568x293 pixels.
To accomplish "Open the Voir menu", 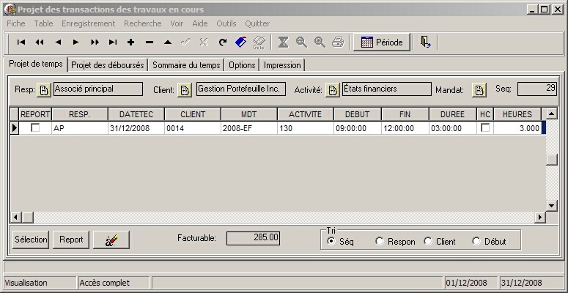I will tap(177, 23).
